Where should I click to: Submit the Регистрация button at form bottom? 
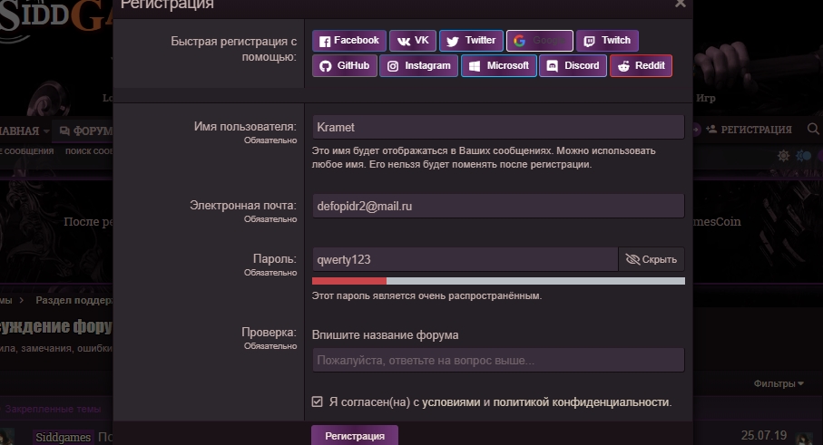355,436
